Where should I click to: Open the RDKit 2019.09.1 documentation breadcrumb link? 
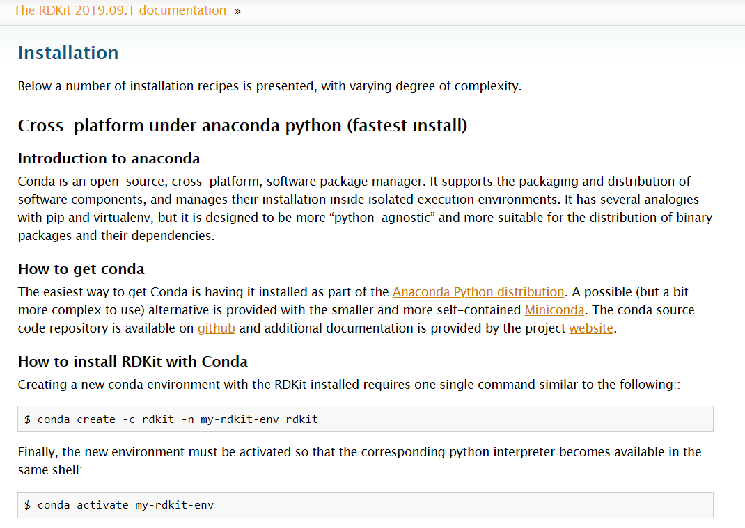tap(120, 10)
